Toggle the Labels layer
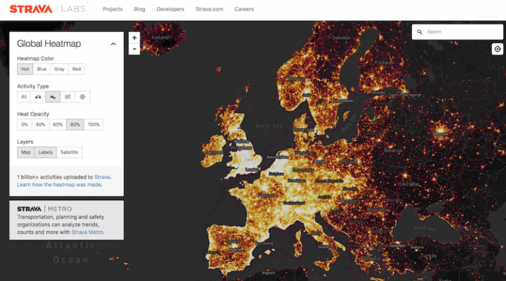Viewport: 506px width, 281px height. tap(45, 152)
